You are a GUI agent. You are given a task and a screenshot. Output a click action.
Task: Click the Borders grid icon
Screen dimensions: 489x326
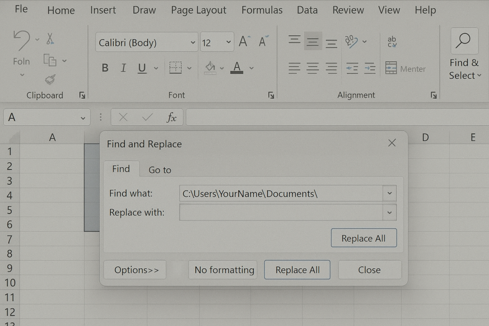176,68
